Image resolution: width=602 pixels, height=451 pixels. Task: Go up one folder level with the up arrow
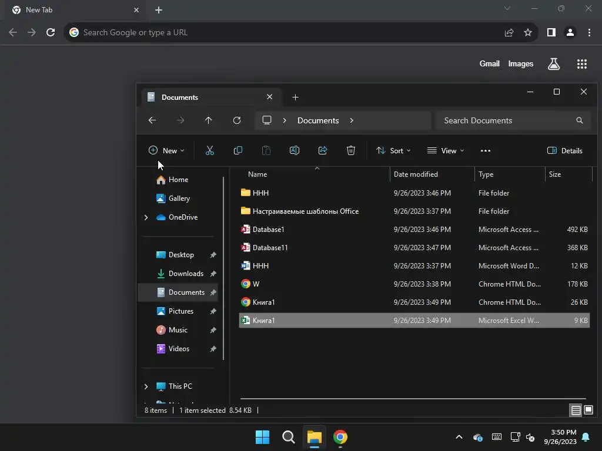pos(209,120)
